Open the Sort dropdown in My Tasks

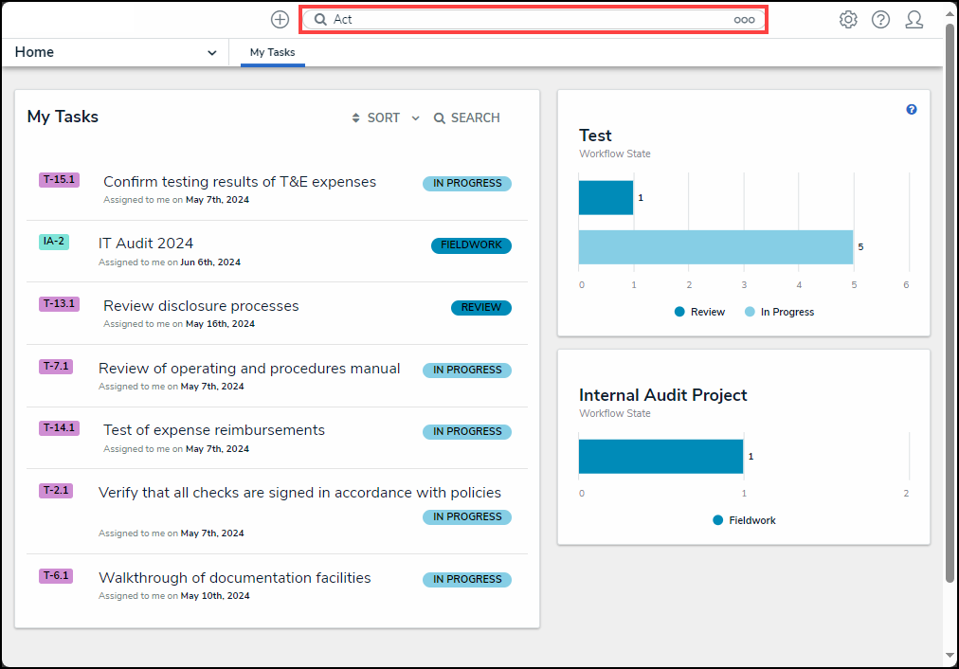click(385, 118)
